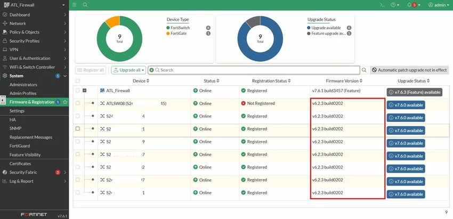
Task: Open the Settings submenu item
Action: click(17, 111)
